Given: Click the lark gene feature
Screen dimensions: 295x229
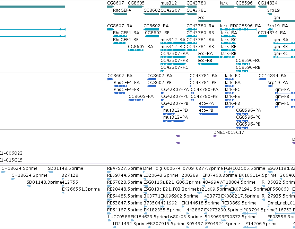Looking at the screenshot, I should pyautogui.click(x=228, y=7).
